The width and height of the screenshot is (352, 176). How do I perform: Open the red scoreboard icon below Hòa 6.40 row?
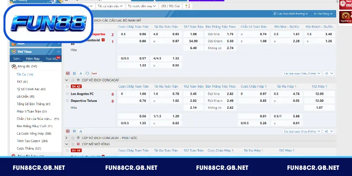(68, 73)
